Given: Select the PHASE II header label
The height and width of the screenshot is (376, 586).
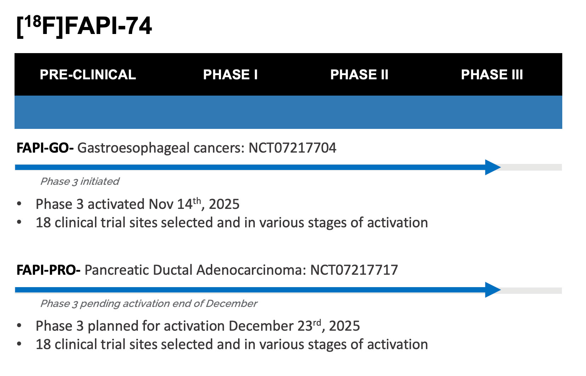Looking at the screenshot, I should point(359,75).
